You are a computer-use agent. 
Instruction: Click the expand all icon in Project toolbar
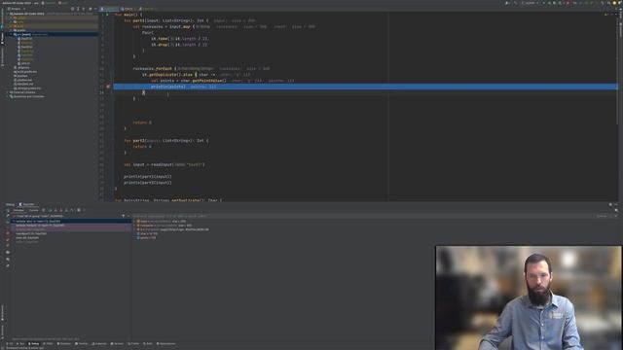coord(78,9)
